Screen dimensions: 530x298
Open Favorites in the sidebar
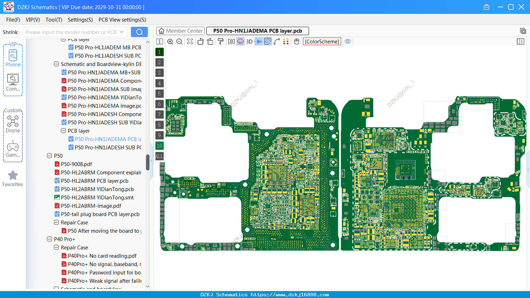point(13,179)
